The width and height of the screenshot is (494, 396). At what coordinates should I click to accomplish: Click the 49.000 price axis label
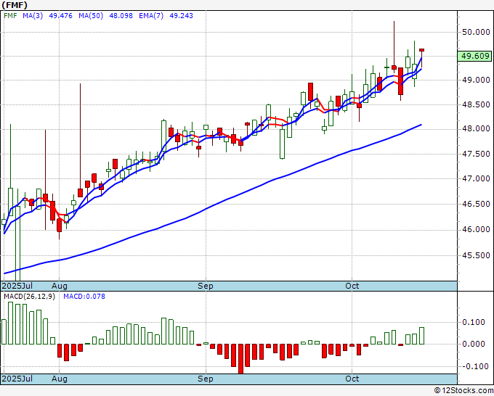point(476,81)
